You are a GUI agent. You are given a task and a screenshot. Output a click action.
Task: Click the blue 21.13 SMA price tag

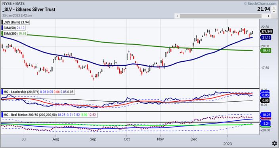[x=266, y=37]
